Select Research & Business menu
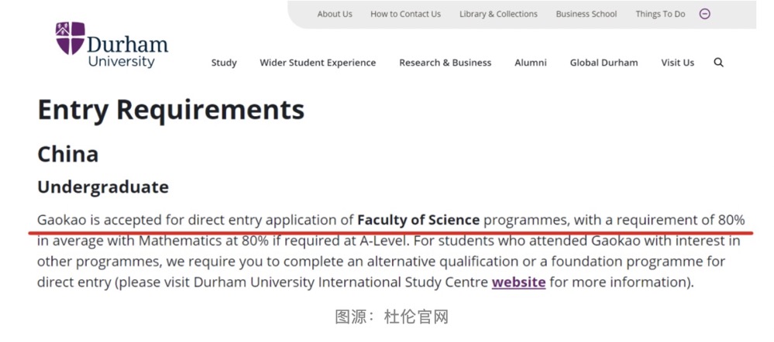The image size is (774, 342). coord(445,63)
